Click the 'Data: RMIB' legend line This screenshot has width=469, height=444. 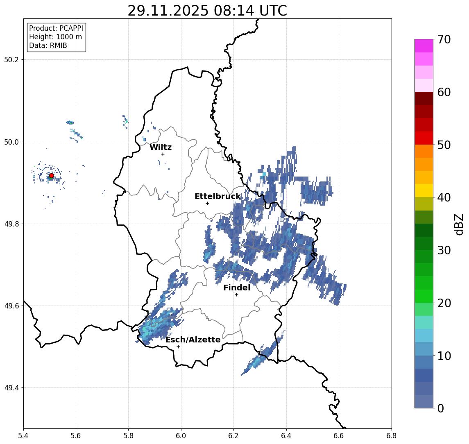[48, 45]
